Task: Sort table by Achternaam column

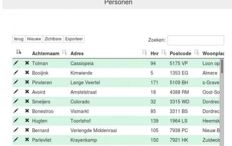Action: click(x=65, y=53)
